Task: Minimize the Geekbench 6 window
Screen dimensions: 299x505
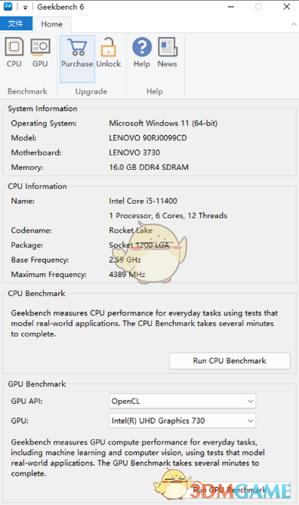Action: (231, 7)
